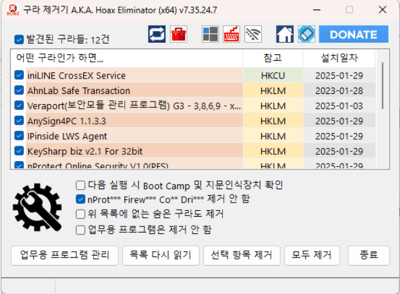Enable '위 목록에 없는 숨은 구라도 제거' option

[81, 214]
